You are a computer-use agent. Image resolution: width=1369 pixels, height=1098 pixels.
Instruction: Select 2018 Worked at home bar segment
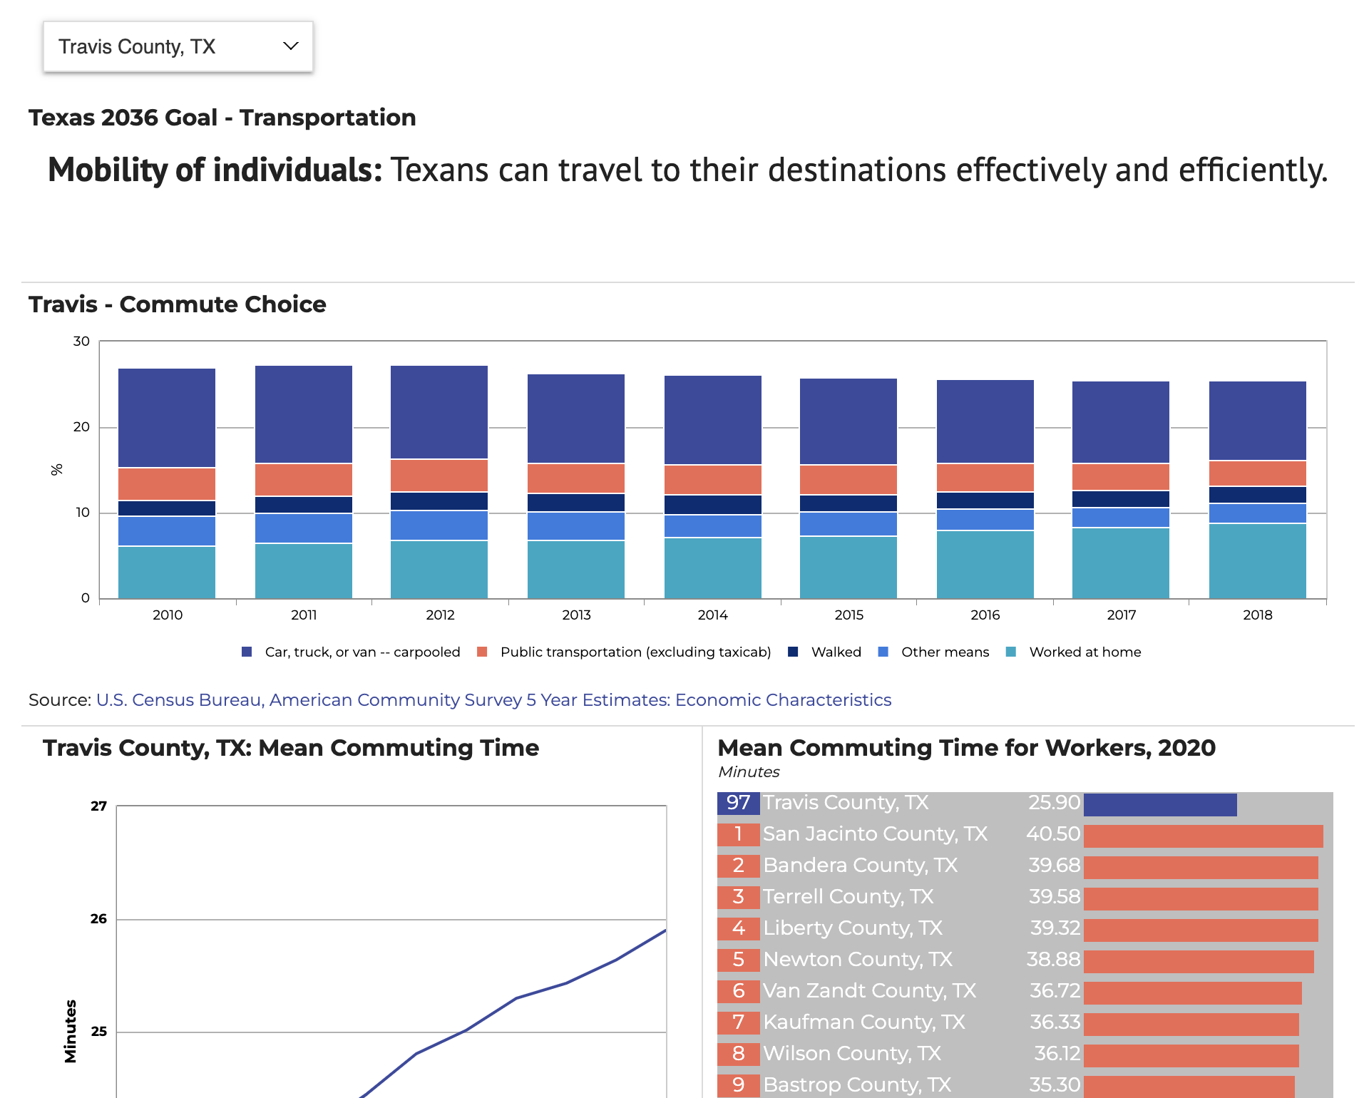(x=1257, y=560)
